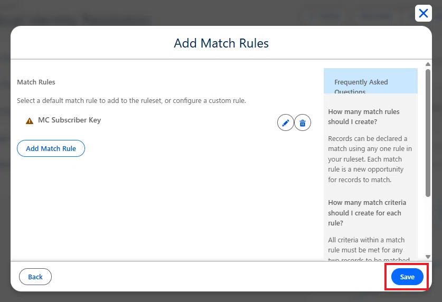
Task: Click the 'Select a default match rule' instruction text
Action: click(131, 100)
